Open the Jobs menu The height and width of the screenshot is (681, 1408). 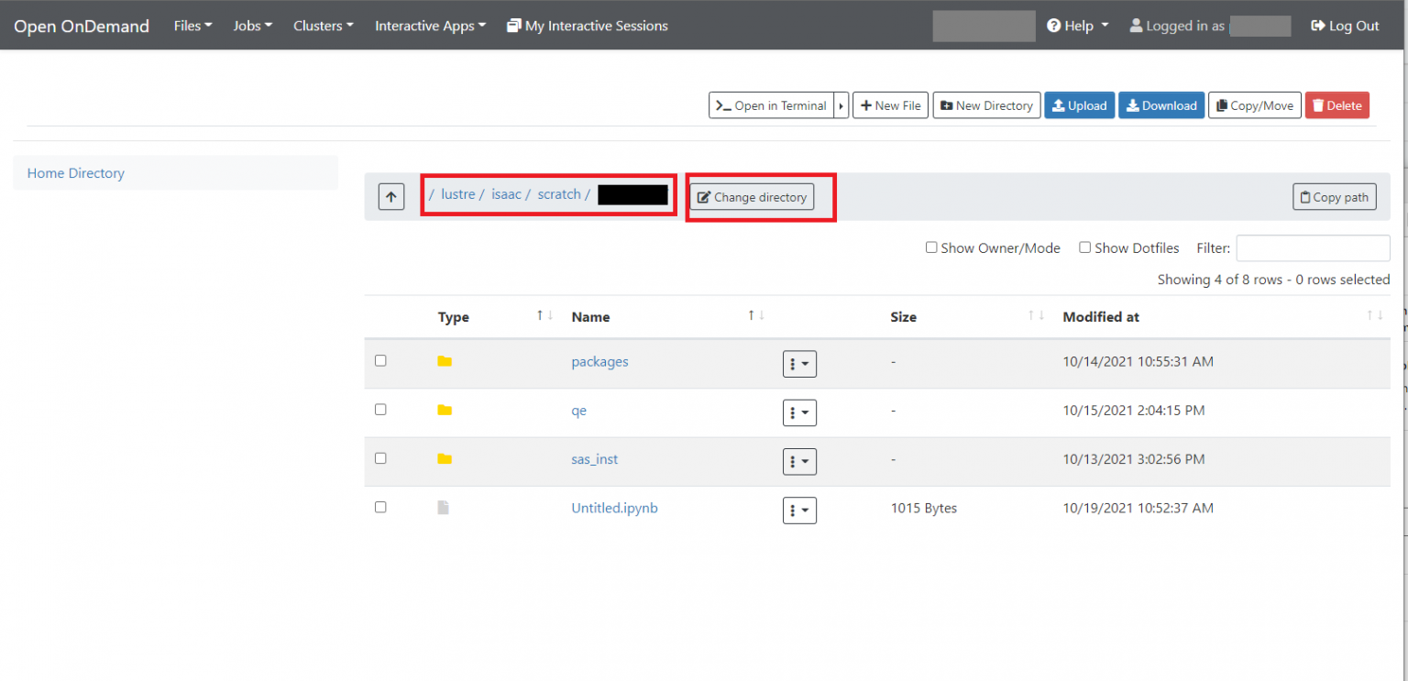251,25
